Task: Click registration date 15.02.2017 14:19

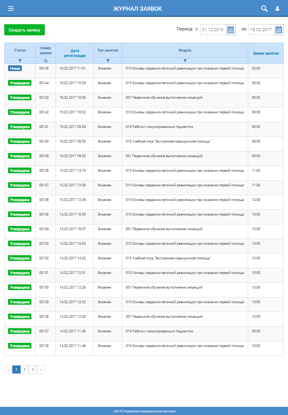Action: click(72, 171)
